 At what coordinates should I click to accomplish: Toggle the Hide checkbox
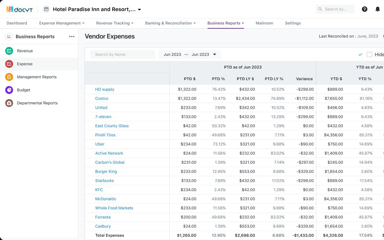coord(369,54)
